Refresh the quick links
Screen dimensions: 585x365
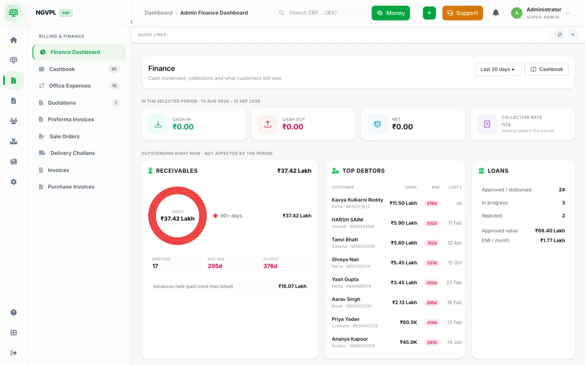pos(560,35)
